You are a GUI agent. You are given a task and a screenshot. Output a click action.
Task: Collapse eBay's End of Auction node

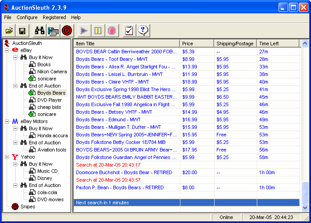(x=15, y=86)
